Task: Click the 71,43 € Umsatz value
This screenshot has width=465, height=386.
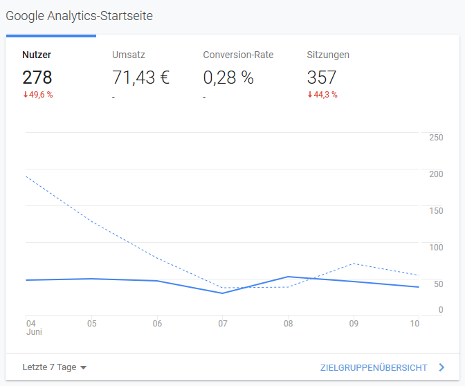Action: tap(140, 77)
